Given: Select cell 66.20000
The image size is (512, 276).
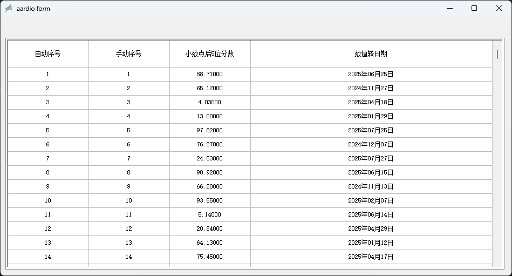Looking at the screenshot, I should coord(210,187).
